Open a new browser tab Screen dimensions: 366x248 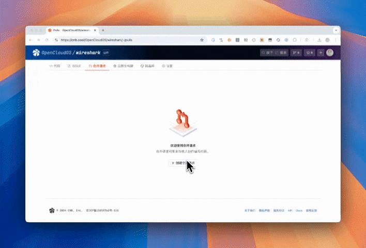coord(103,30)
